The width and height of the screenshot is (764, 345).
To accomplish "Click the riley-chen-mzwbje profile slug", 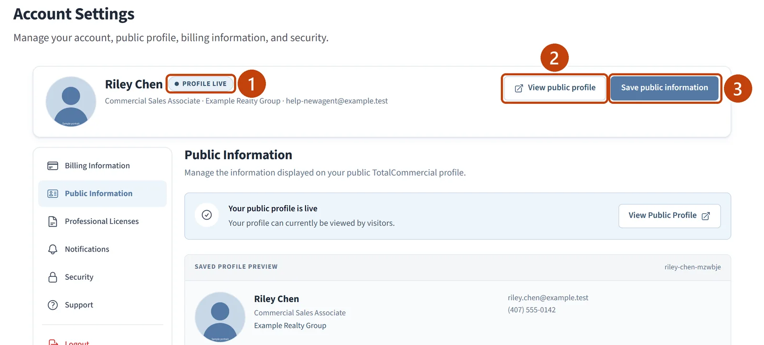I will pos(692,267).
